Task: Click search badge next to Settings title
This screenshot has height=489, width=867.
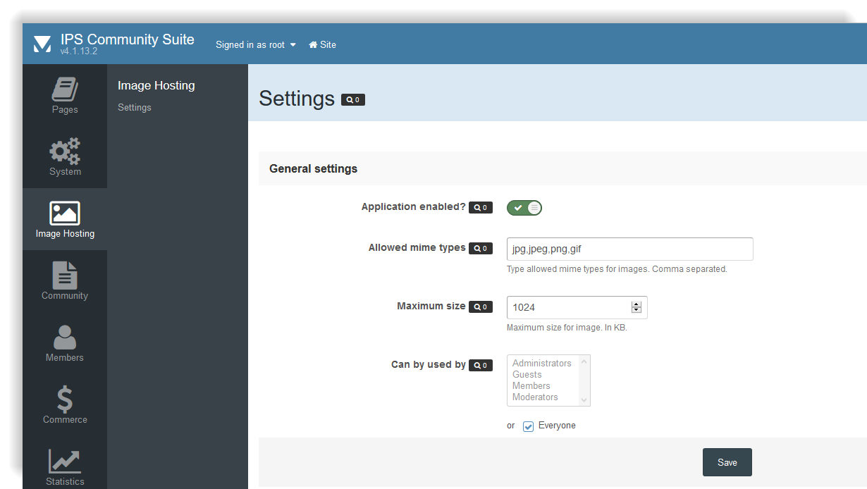Action: point(353,100)
